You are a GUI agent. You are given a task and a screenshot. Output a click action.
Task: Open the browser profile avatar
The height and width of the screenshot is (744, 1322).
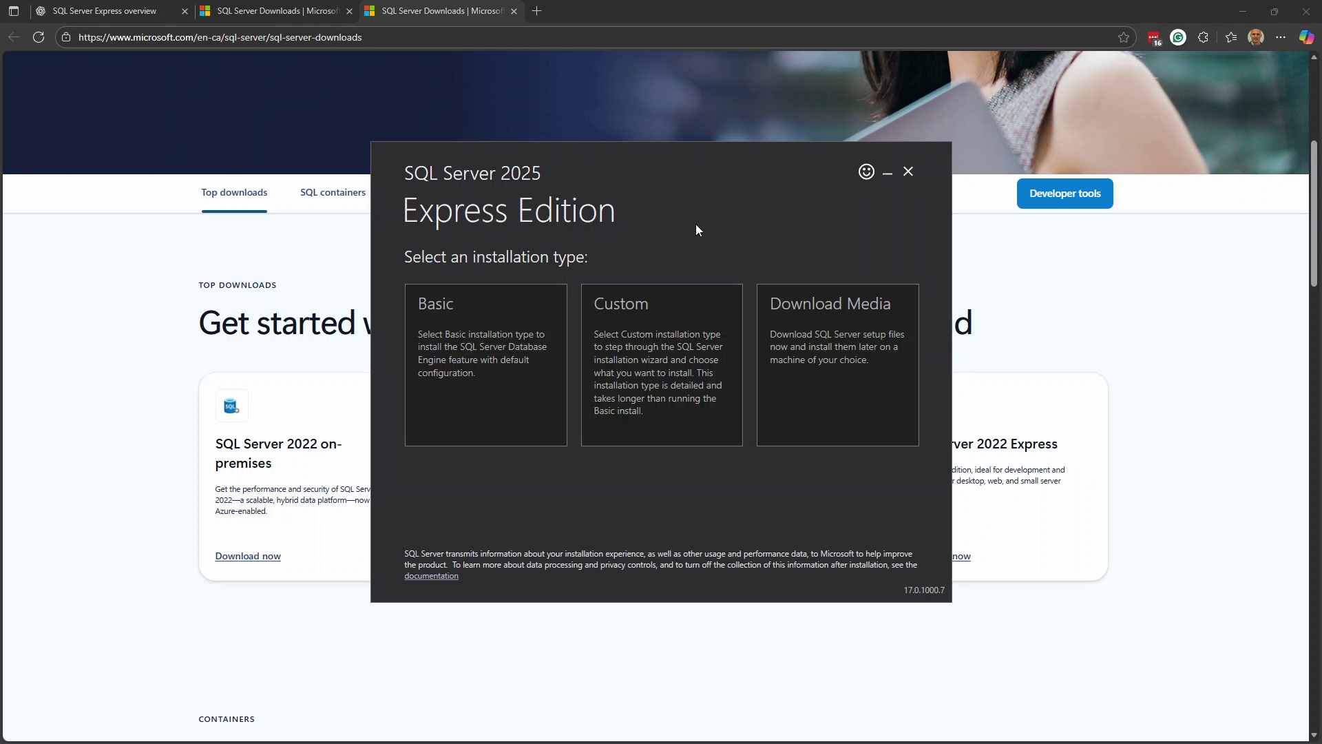pyautogui.click(x=1256, y=37)
